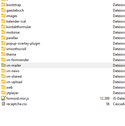Select the ytplayer folder name

coord(12,93)
